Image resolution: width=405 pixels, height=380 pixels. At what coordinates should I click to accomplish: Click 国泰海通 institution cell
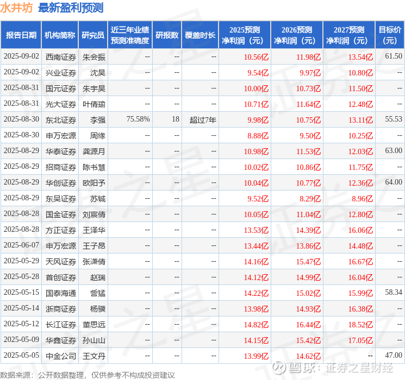61,293
